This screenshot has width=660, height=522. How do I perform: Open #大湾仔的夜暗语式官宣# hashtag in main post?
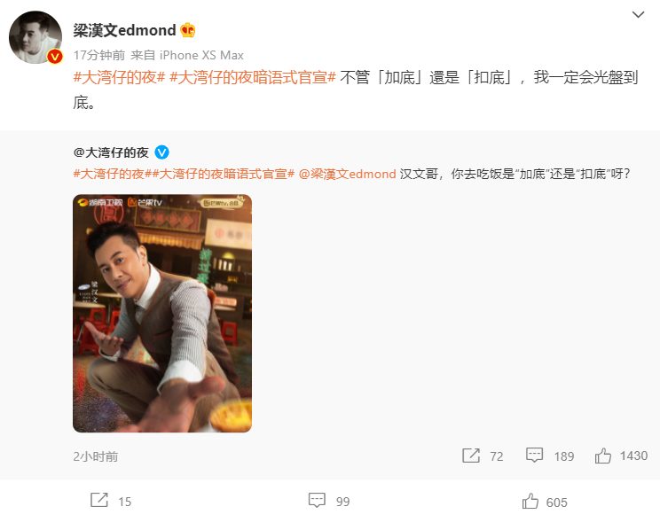[253, 77]
